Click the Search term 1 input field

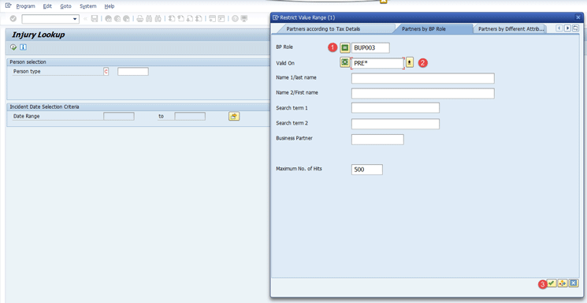(x=396, y=108)
